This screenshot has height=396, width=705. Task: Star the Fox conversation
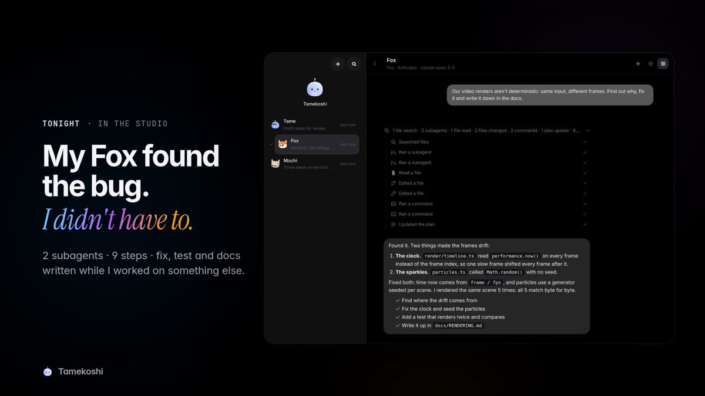pyautogui.click(x=650, y=63)
